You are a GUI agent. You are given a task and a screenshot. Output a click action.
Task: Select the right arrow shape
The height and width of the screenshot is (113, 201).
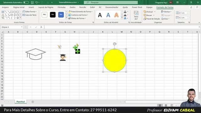tap(12, 15)
